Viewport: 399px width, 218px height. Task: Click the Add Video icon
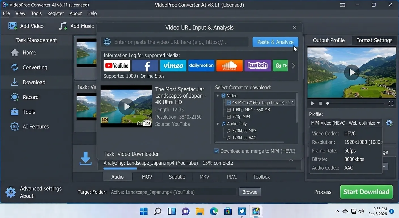(13, 26)
